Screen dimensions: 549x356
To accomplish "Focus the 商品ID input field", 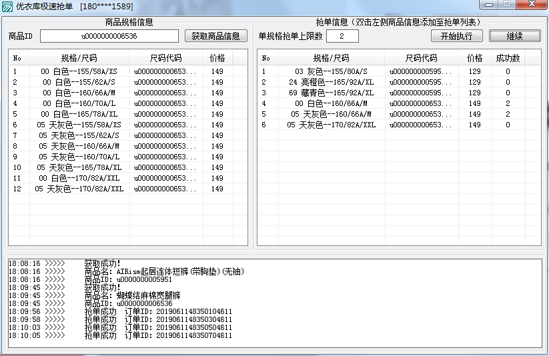I will (x=109, y=36).
